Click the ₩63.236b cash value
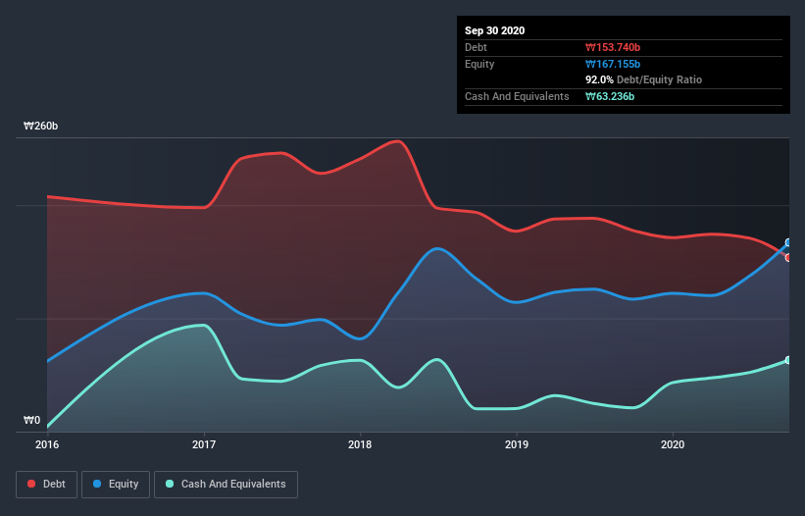This screenshot has height=516, width=805. pyautogui.click(x=610, y=96)
